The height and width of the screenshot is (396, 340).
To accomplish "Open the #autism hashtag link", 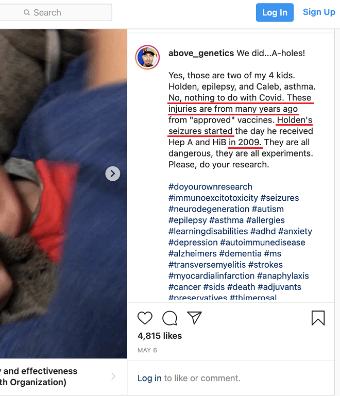I will coord(268,209).
